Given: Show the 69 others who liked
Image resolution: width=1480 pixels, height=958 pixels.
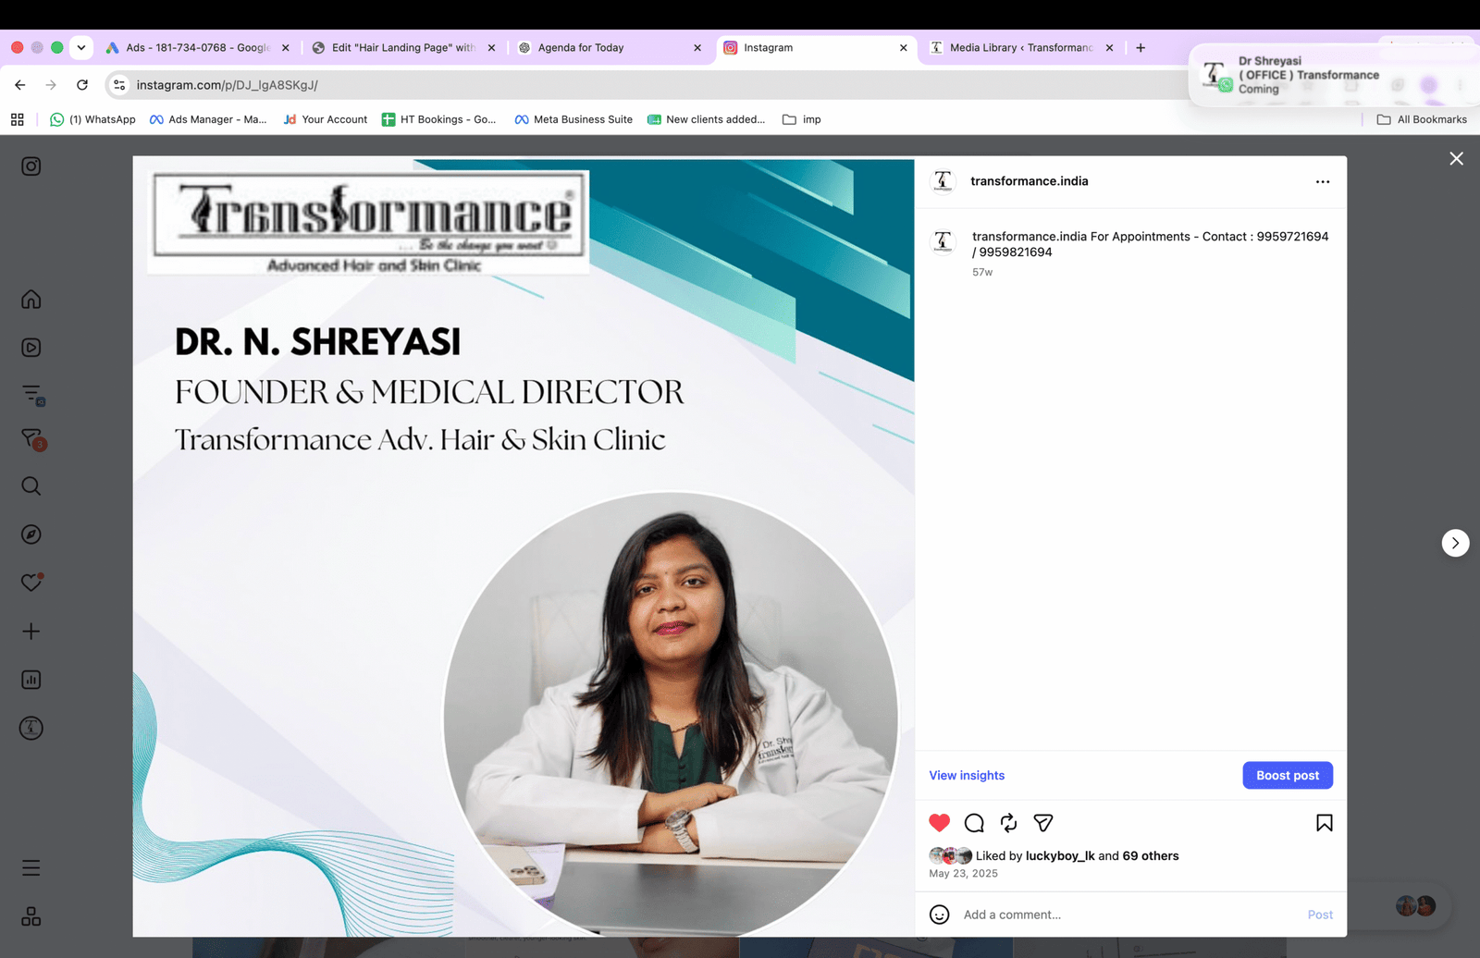Looking at the screenshot, I should click(x=1151, y=856).
